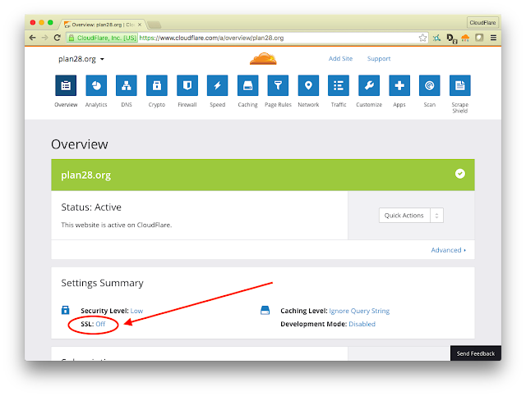Open the Customize wrench icon
526x396 pixels.
click(369, 85)
